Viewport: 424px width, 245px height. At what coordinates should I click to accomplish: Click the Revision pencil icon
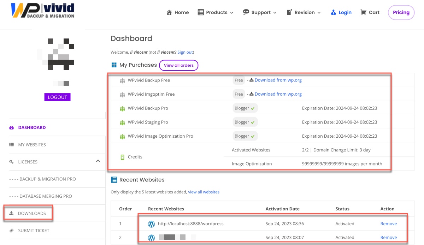[289, 12]
